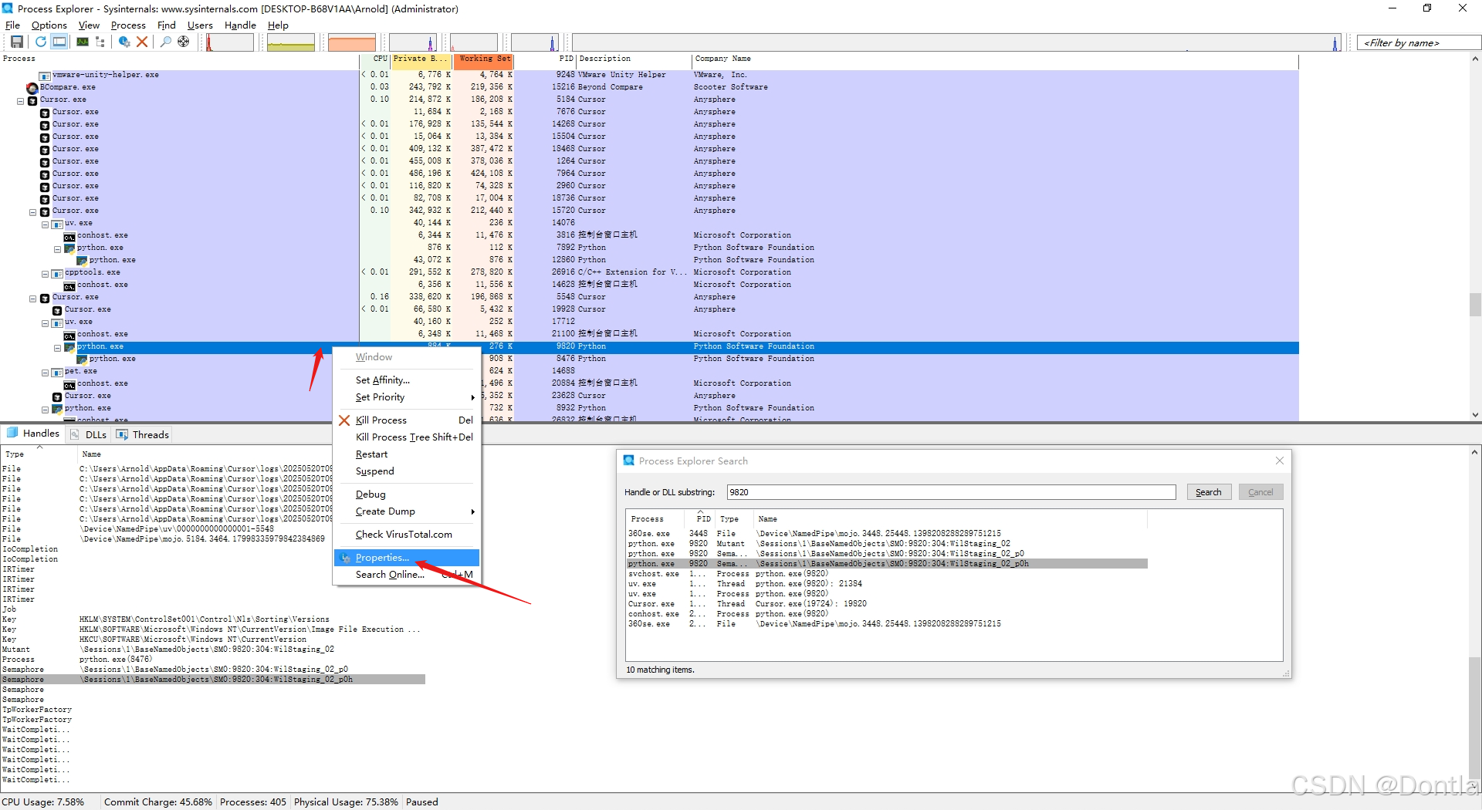Open the Users menu
The image size is (1482, 810).
[x=200, y=25]
